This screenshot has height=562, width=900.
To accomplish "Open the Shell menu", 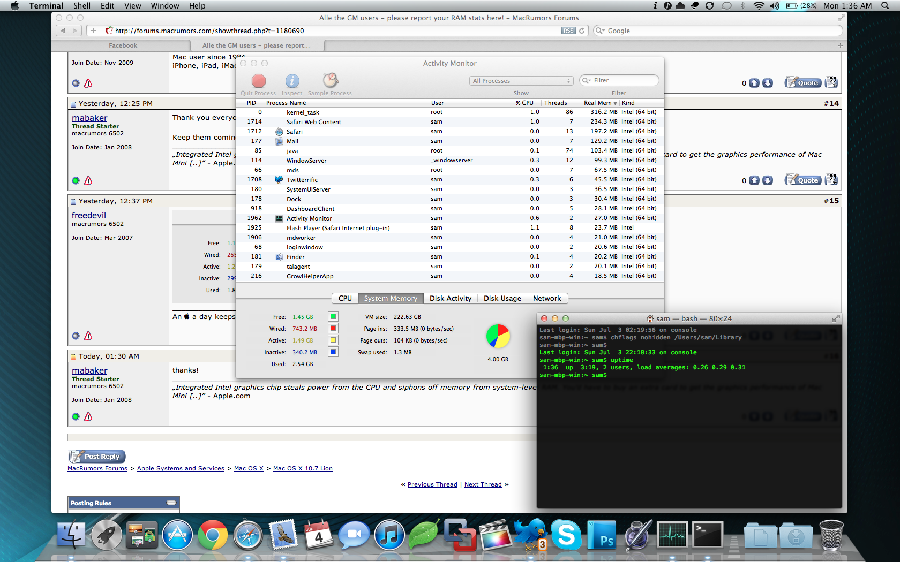I will click(x=82, y=6).
